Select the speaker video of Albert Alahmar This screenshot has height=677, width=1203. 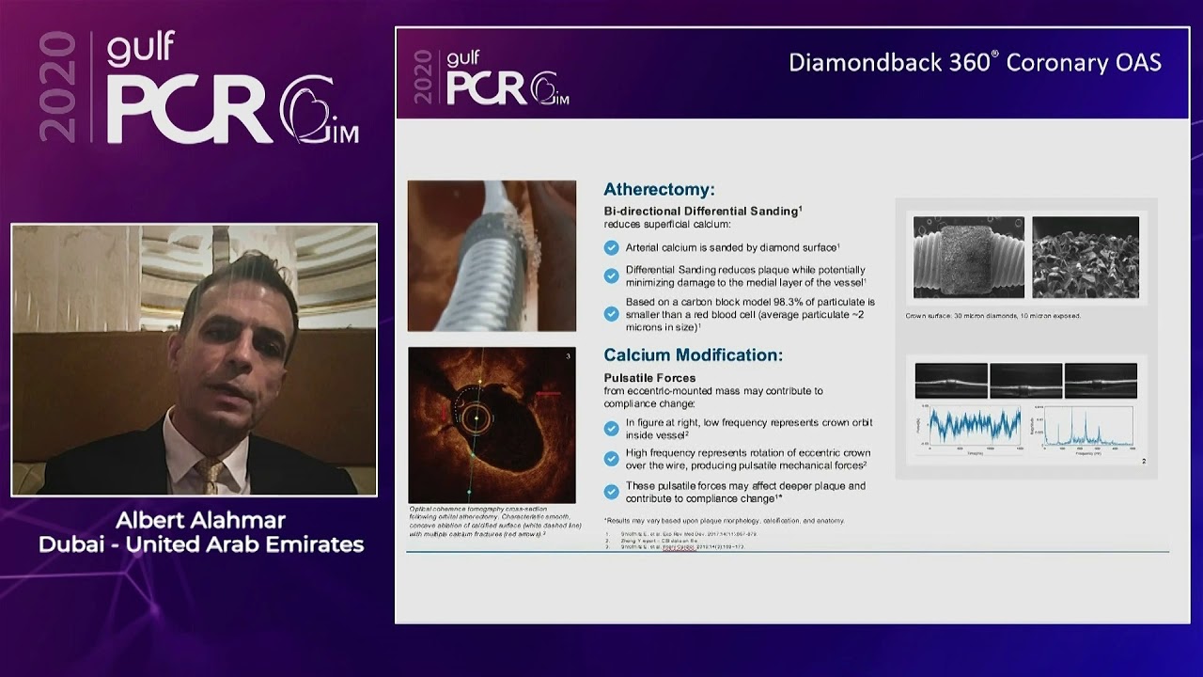coord(194,360)
